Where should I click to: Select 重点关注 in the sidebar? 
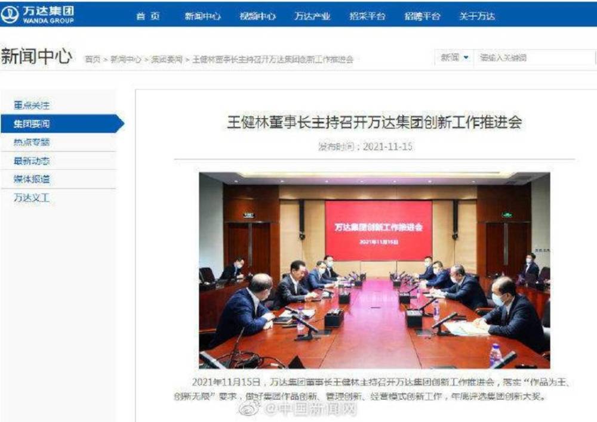[x=32, y=105]
